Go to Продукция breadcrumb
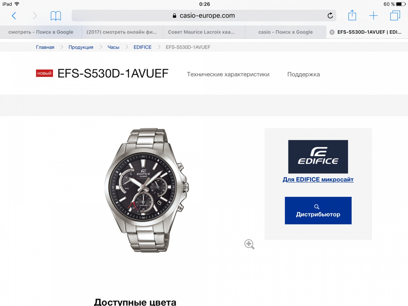The height and width of the screenshot is (306, 408). click(81, 47)
